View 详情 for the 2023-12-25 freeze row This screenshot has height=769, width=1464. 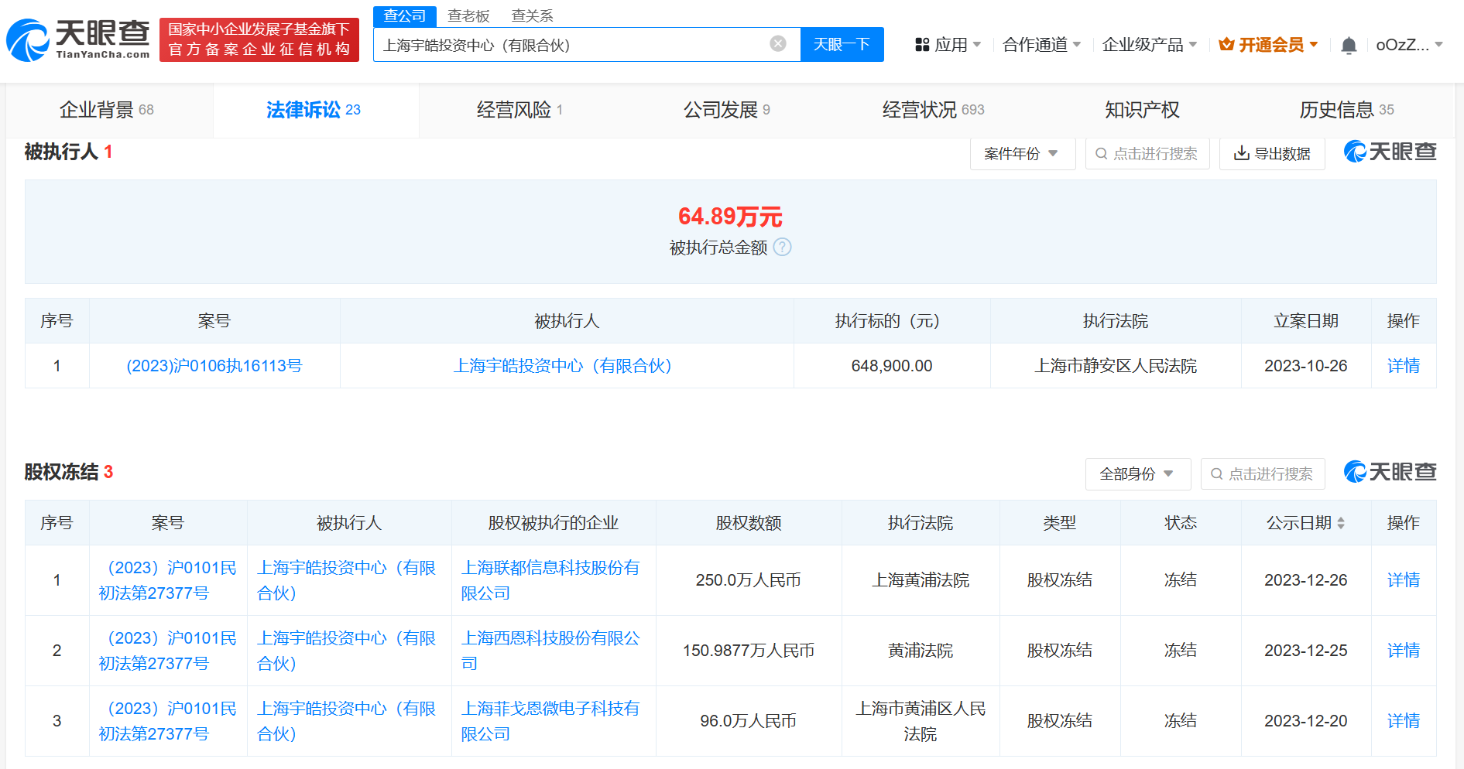pos(1404,651)
